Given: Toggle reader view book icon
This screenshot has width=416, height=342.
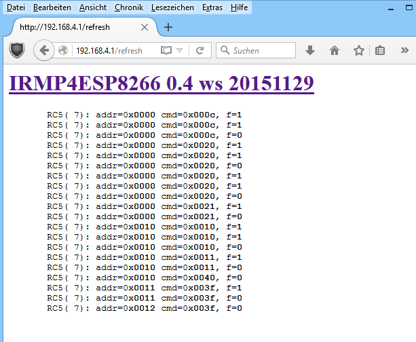Looking at the screenshot, I should click(166, 50).
